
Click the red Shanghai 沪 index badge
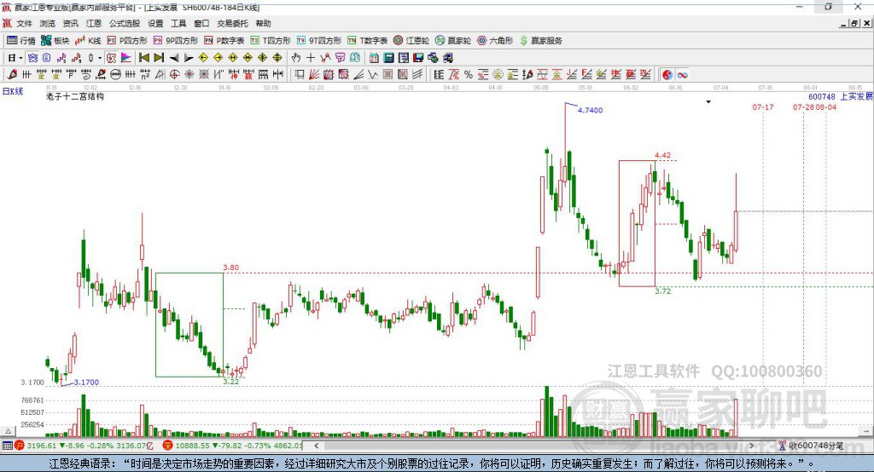20,446
